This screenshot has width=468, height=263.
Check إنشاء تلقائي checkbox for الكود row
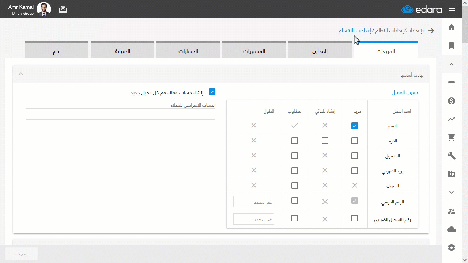pyautogui.click(x=325, y=141)
